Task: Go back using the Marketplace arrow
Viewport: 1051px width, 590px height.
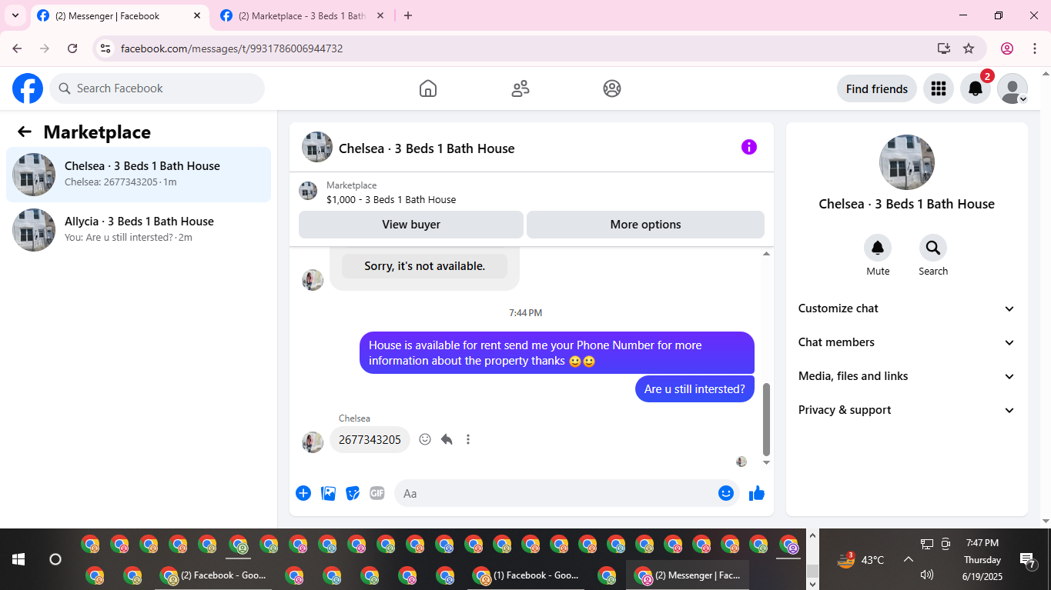Action: coord(25,132)
